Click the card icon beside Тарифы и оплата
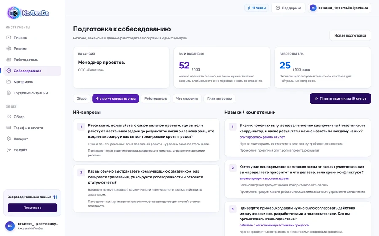 [9, 128]
